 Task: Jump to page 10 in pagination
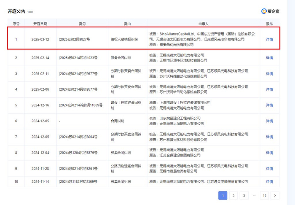coord(265,196)
